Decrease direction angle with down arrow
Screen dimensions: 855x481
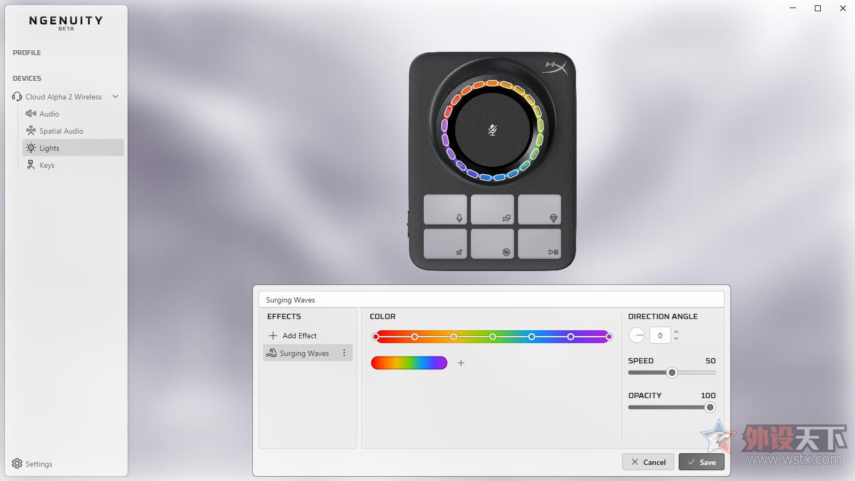676,339
